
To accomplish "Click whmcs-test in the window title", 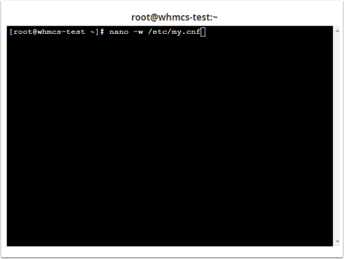I will (x=184, y=17).
